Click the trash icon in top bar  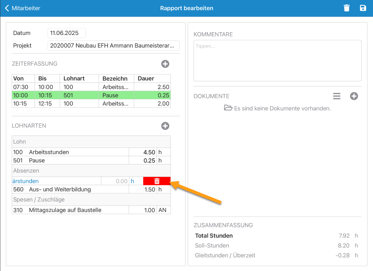click(x=347, y=8)
